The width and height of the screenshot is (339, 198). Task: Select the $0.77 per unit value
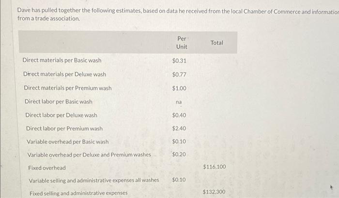tap(179, 74)
